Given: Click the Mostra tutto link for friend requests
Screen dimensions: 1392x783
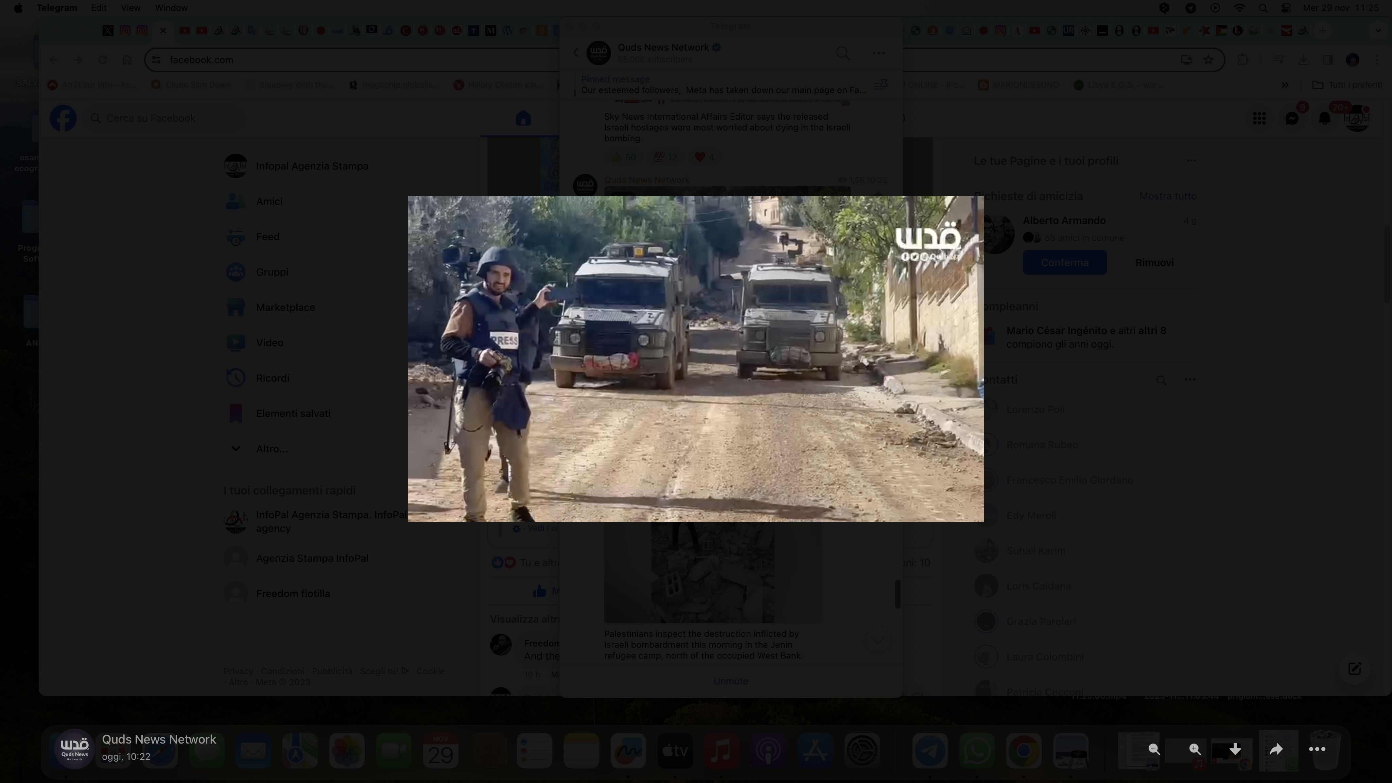Looking at the screenshot, I should click(x=1167, y=196).
